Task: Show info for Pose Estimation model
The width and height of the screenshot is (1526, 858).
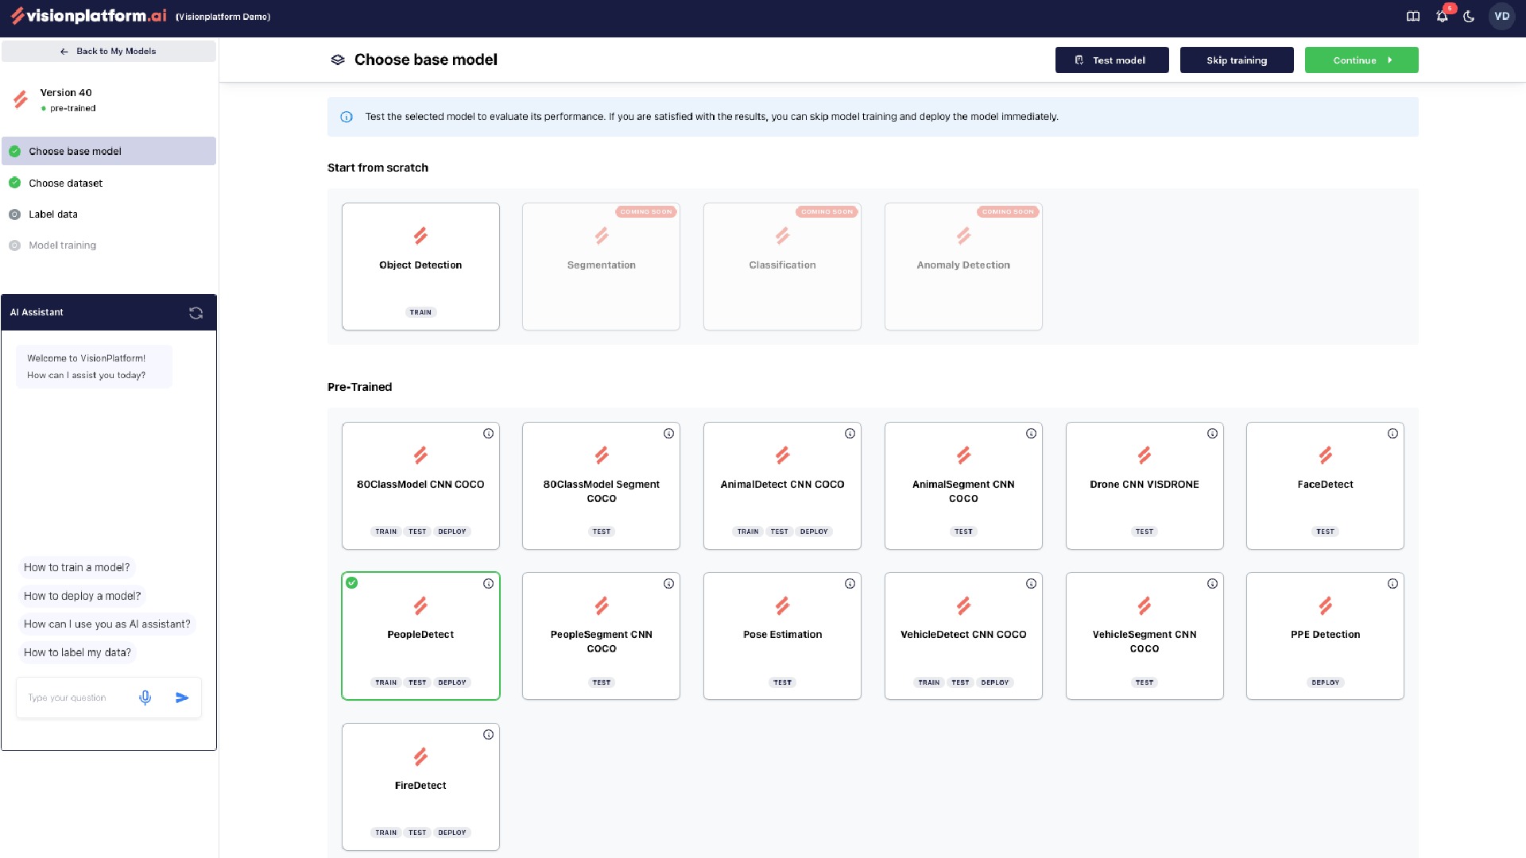Action: 850,584
